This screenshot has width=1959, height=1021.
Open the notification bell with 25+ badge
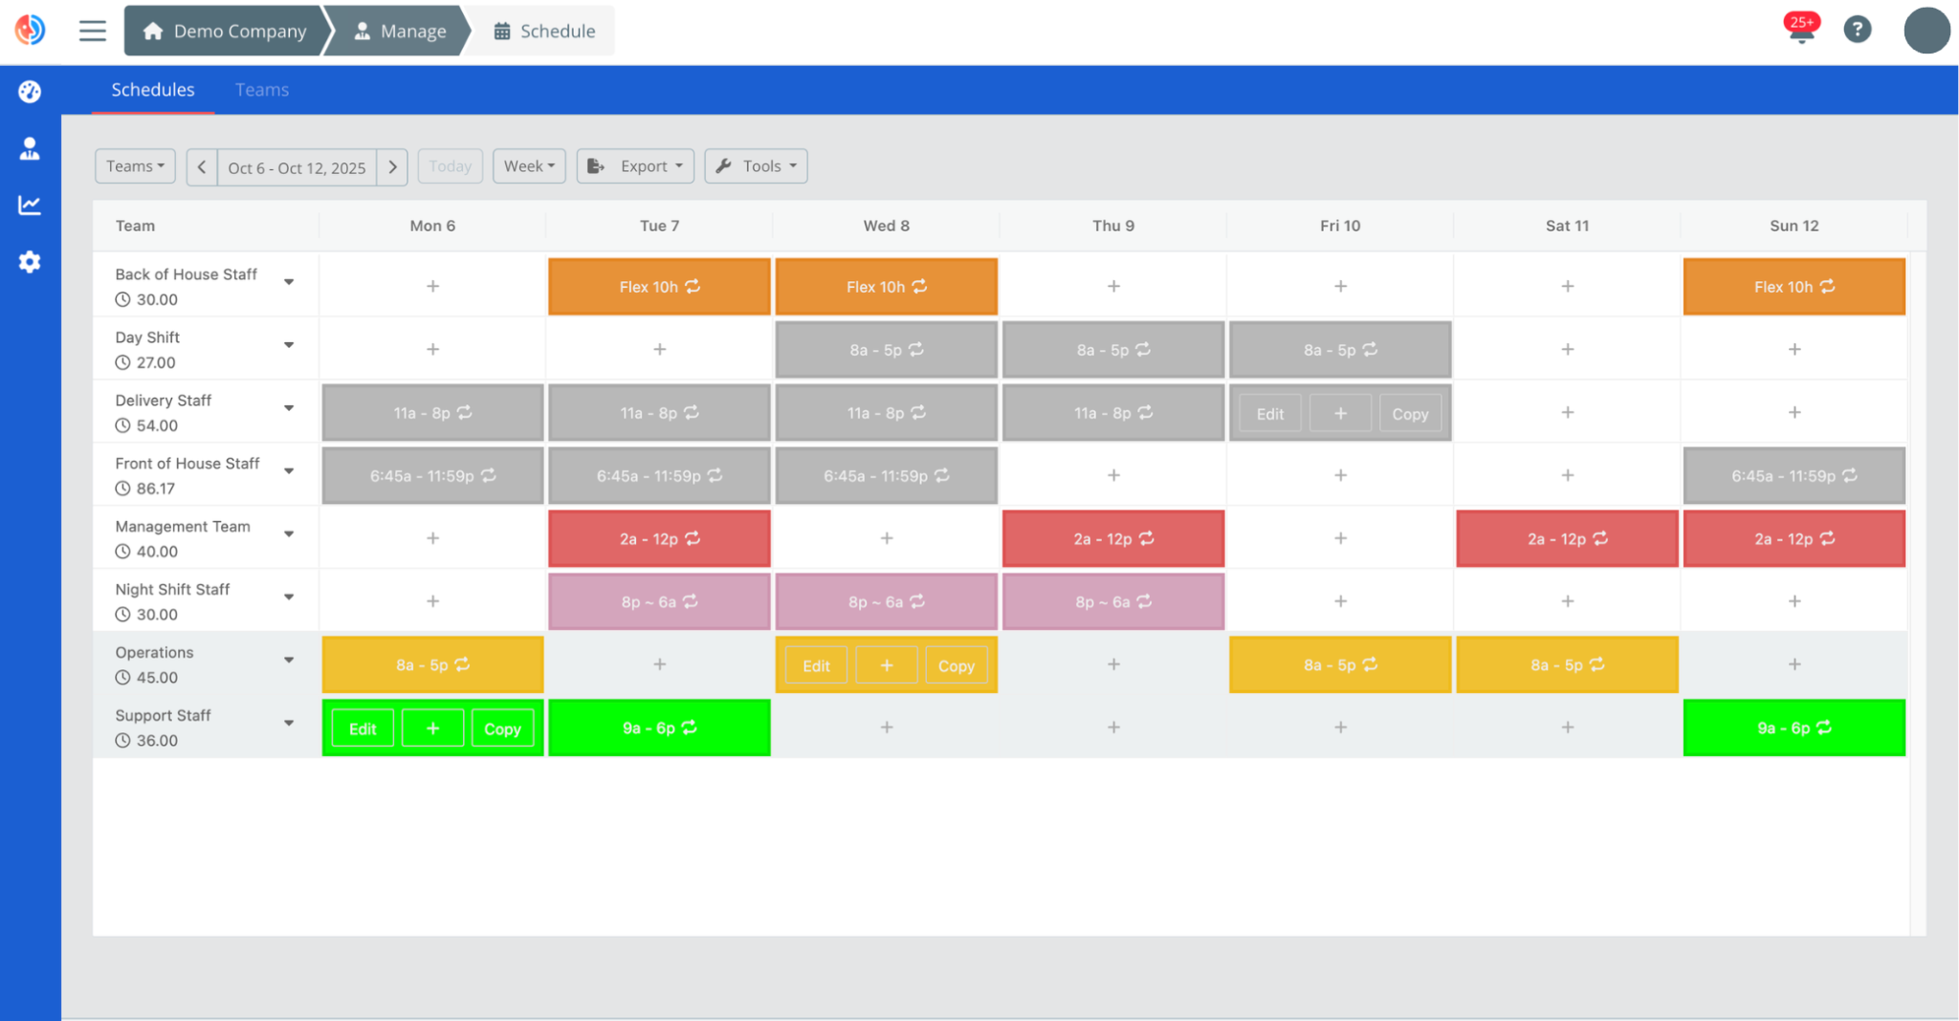(1800, 30)
